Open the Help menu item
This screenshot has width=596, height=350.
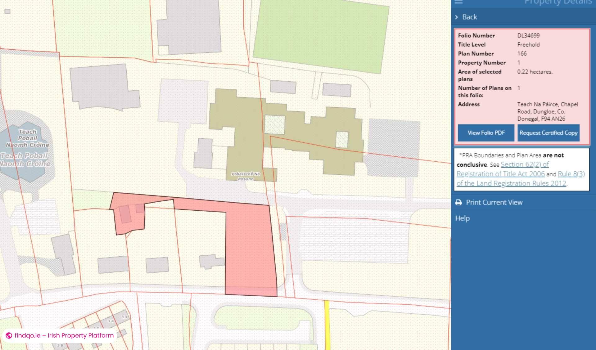462,218
